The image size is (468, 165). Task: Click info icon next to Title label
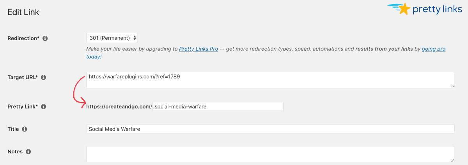click(x=25, y=129)
